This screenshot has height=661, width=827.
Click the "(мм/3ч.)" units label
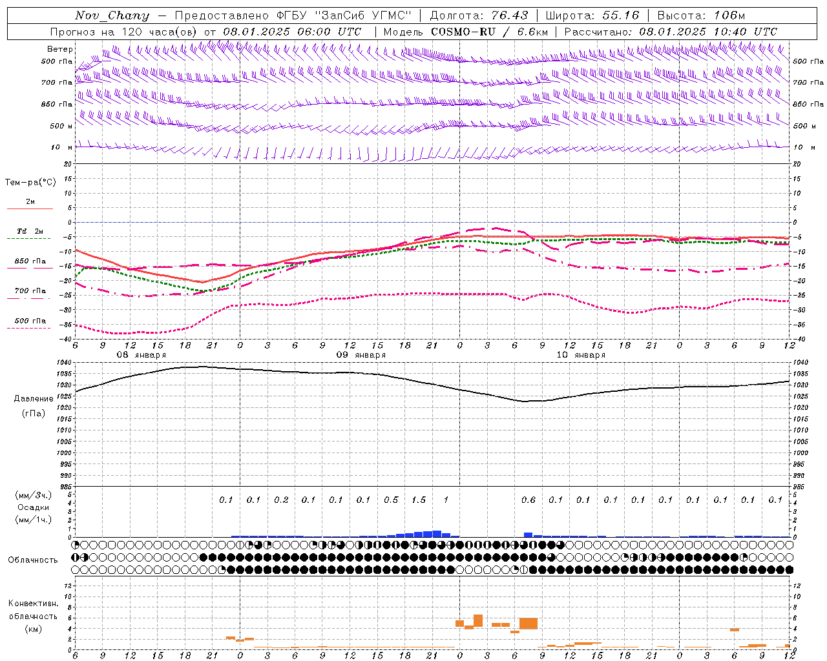pyautogui.click(x=34, y=495)
